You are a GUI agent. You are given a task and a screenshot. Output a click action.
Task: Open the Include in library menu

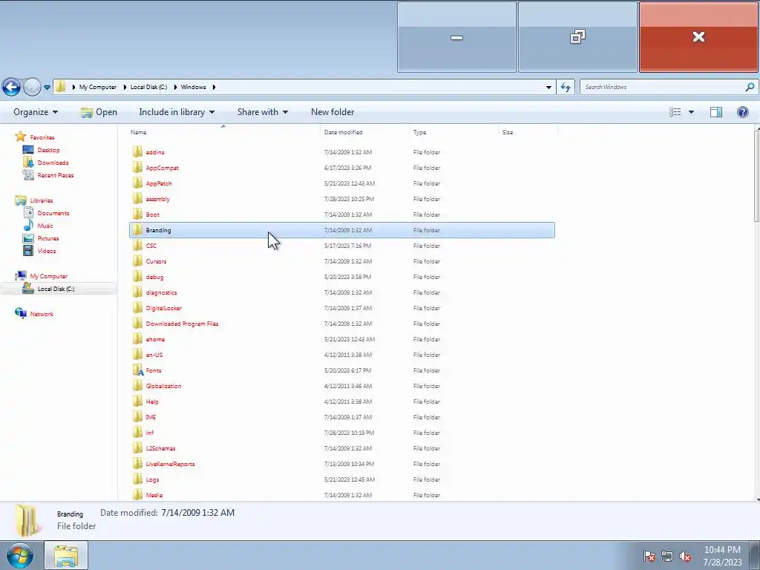coord(177,112)
